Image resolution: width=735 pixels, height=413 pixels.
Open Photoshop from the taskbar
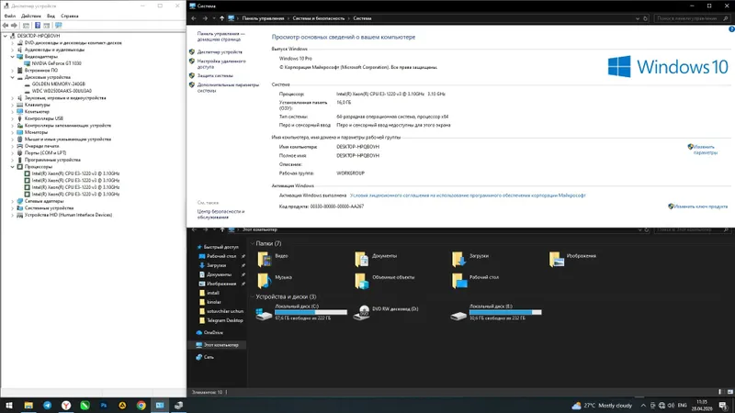coord(104,406)
